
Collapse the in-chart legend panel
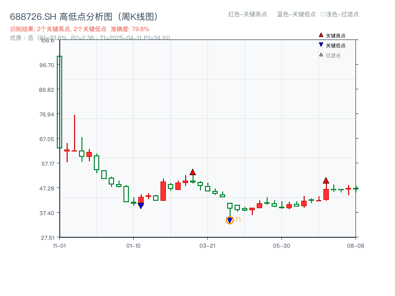[331, 44]
